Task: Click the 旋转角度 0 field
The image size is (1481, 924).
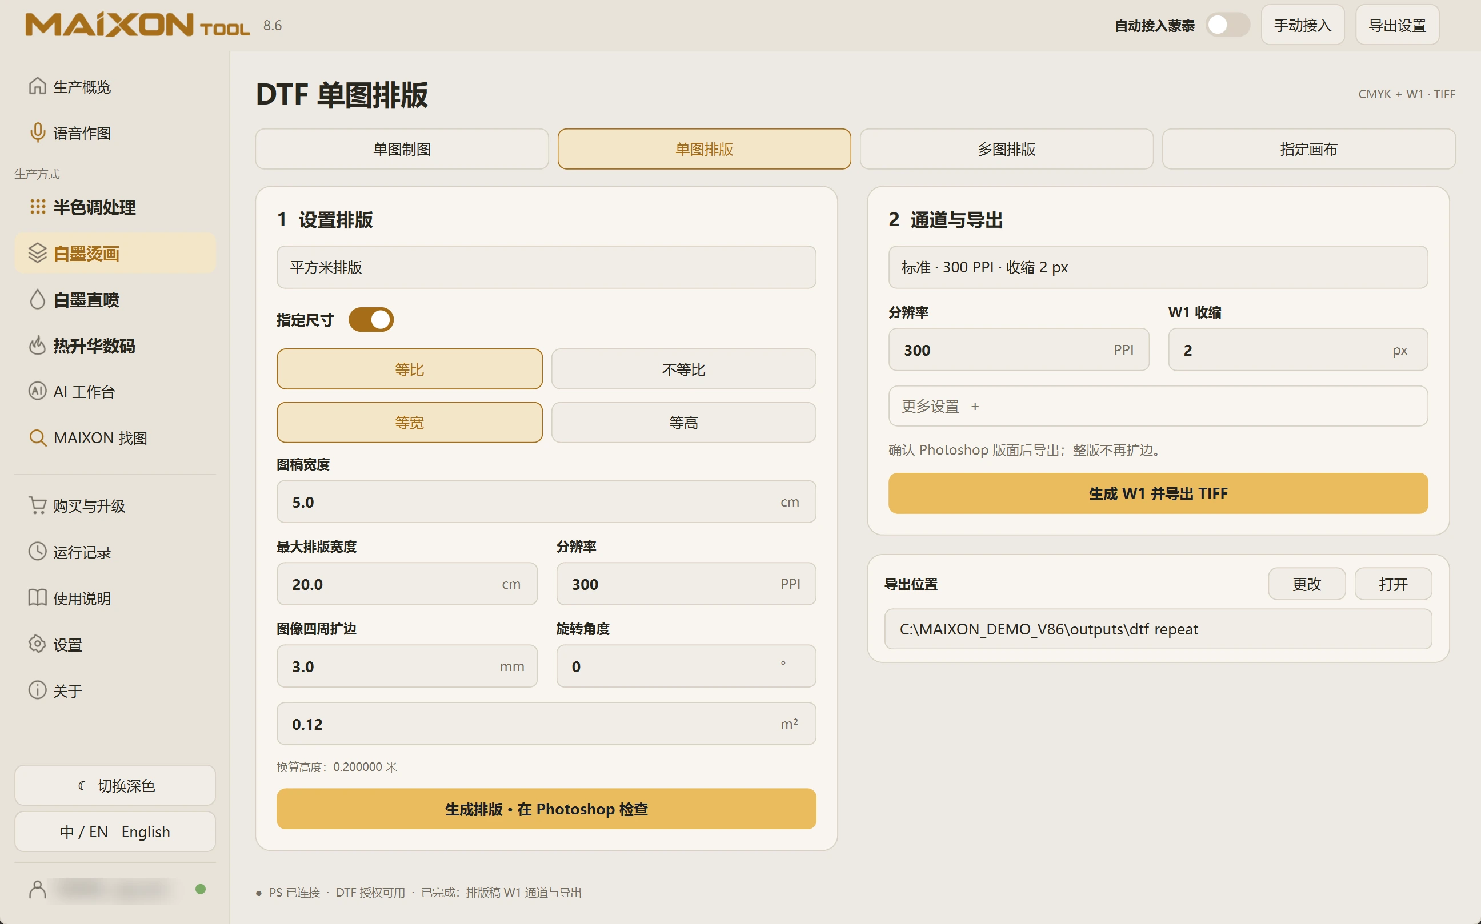Action: [686, 666]
